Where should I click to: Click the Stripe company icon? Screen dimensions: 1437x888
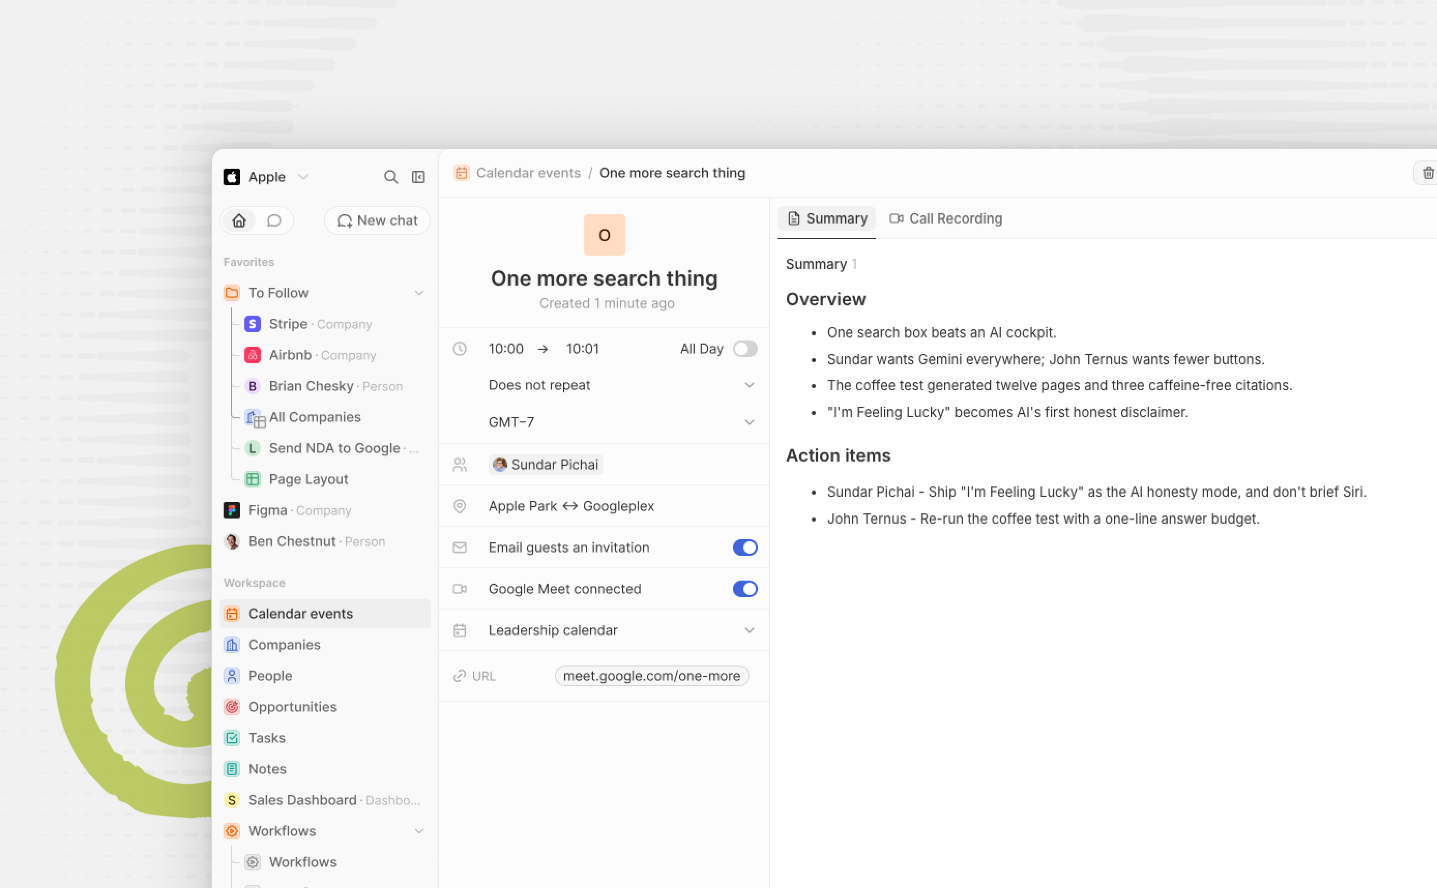click(x=253, y=323)
